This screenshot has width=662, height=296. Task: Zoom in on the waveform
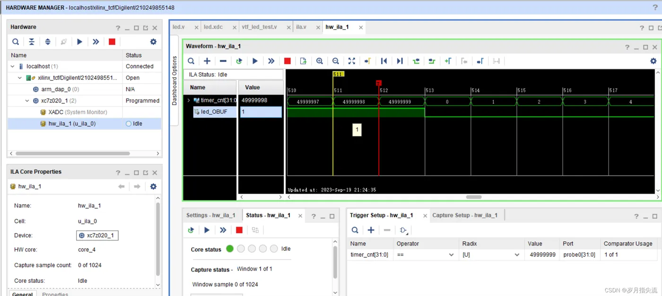(320, 61)
